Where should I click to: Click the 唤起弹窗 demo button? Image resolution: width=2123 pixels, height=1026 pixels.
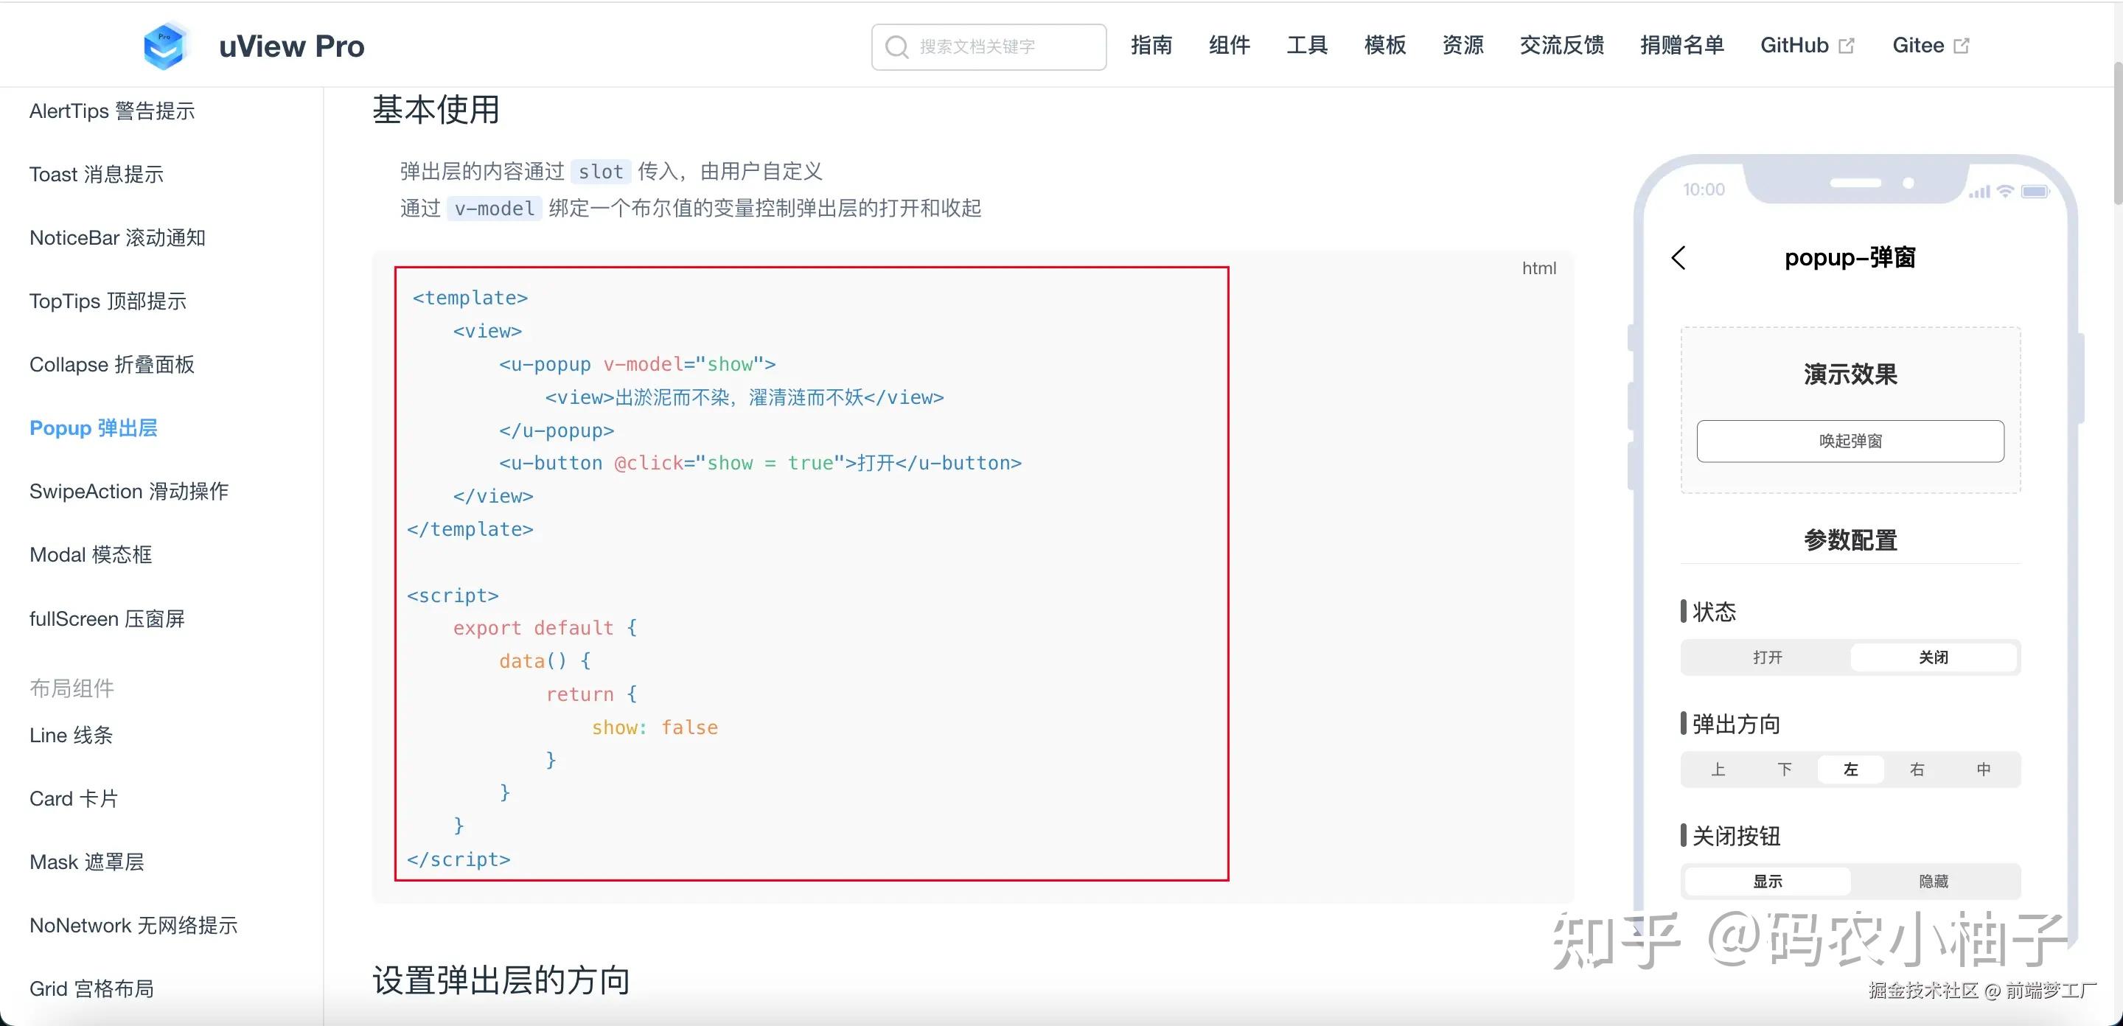click(x=1850, y=440)
